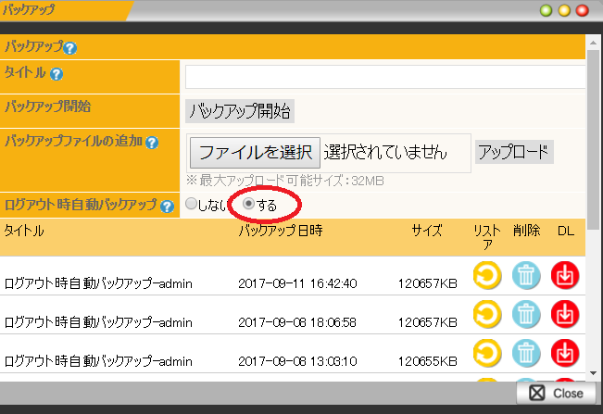Image resolution: width=603 pixels, height=414 pixels.
Task: Click the バックアップ開始 button
Action: (x=240, y=111)
